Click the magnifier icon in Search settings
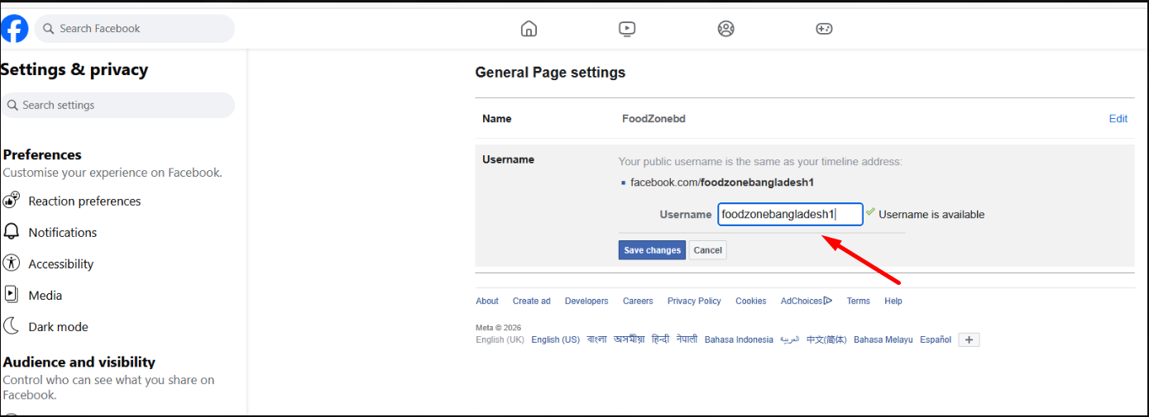The width and height of the screenshot is (1149, 417). click(12, 105)
